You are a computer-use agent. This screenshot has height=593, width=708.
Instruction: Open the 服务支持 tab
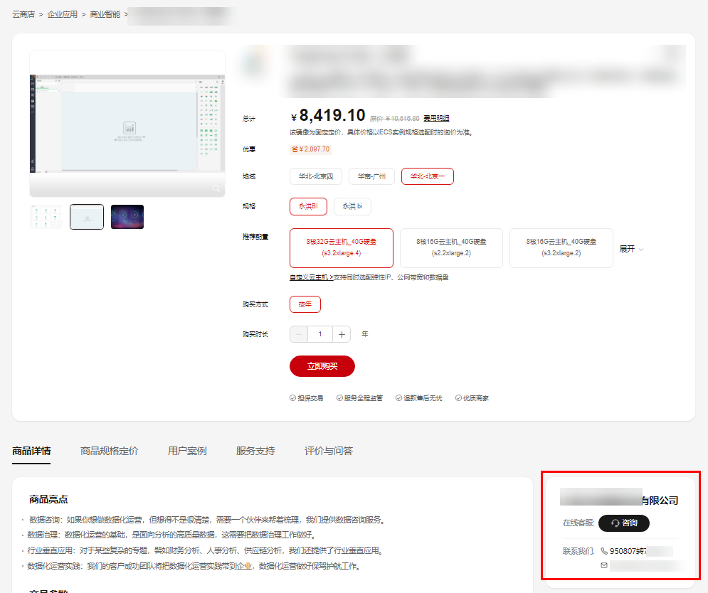255,451
